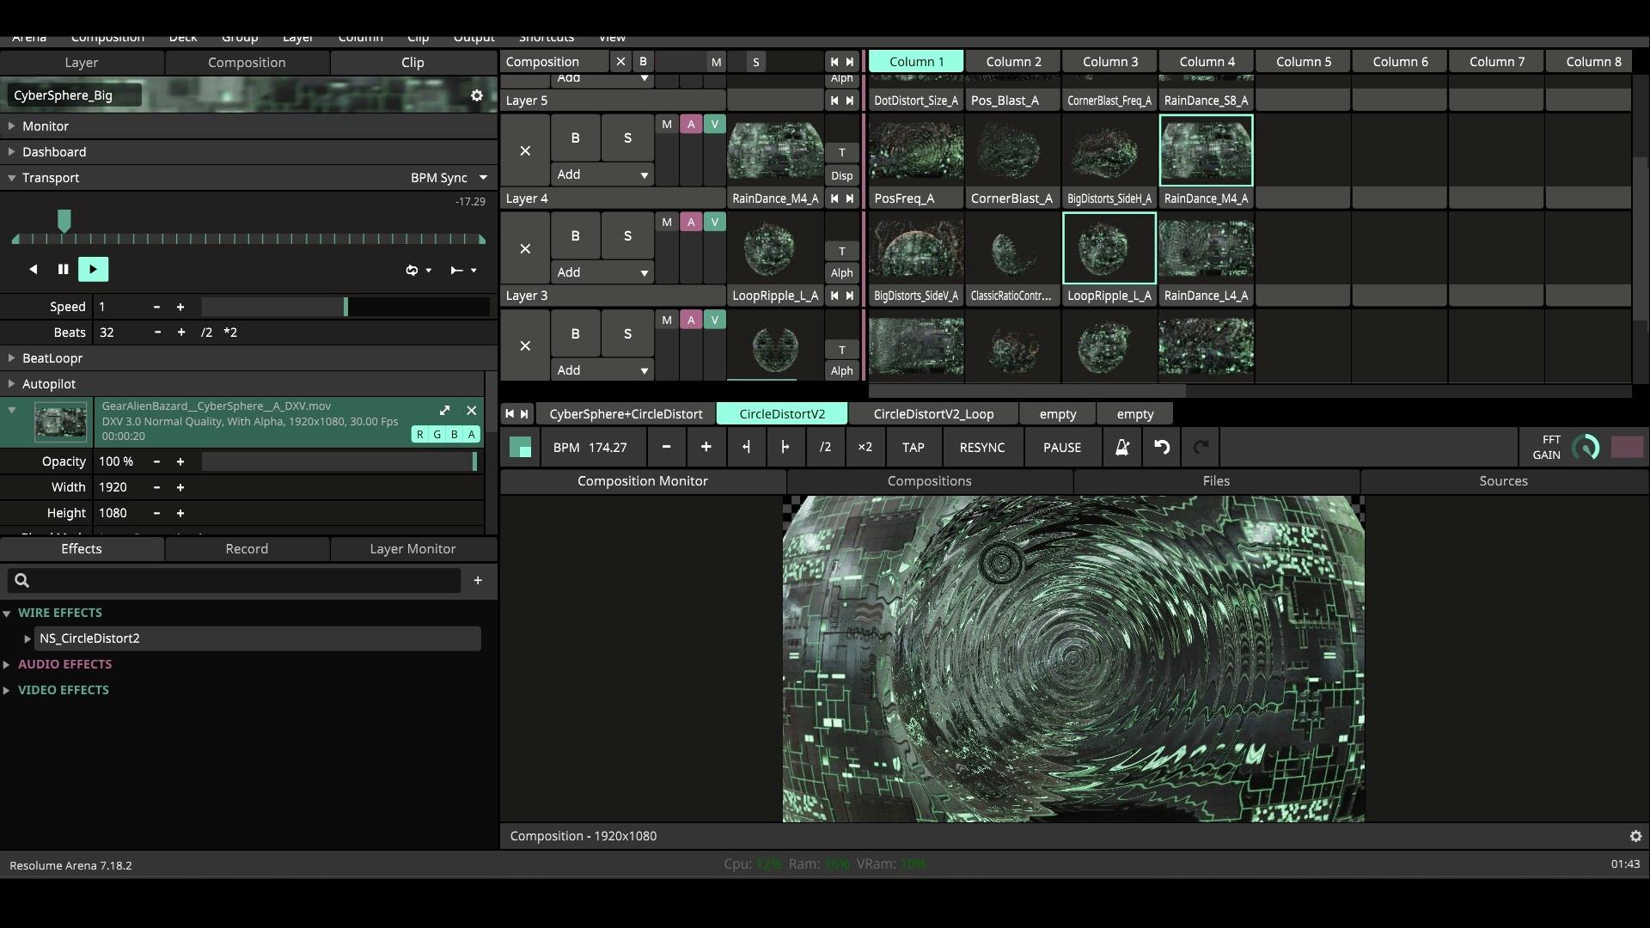The width and height of the screenshot is (1650, 928).
Task: Click the TAP tempo button
Action: click(x=913, y=448)
